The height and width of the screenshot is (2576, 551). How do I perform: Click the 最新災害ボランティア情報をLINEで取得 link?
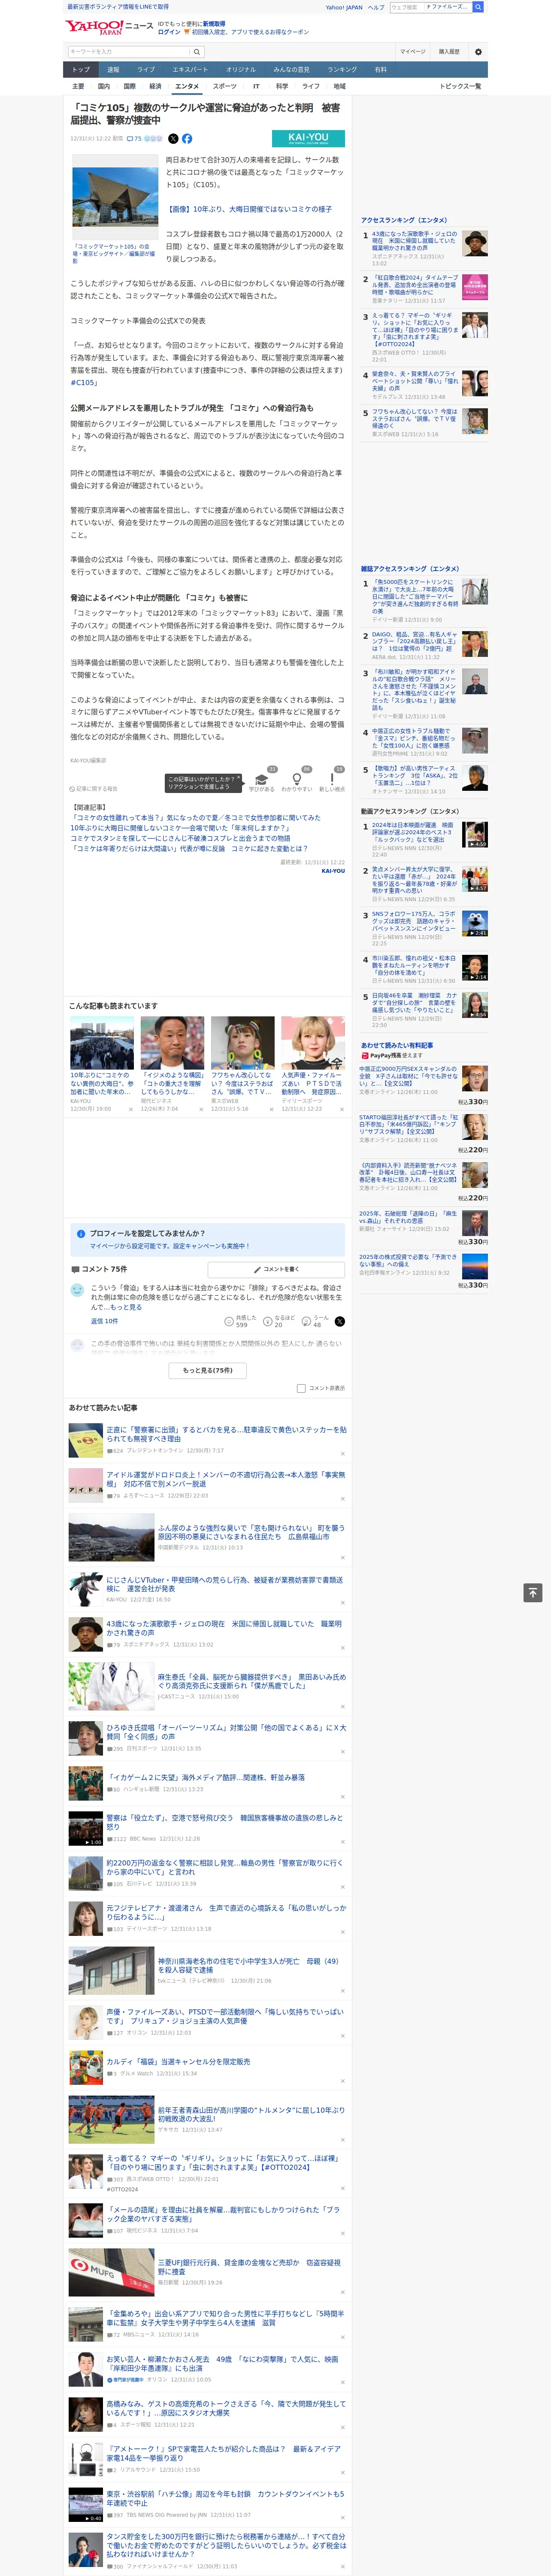point(117,7)
